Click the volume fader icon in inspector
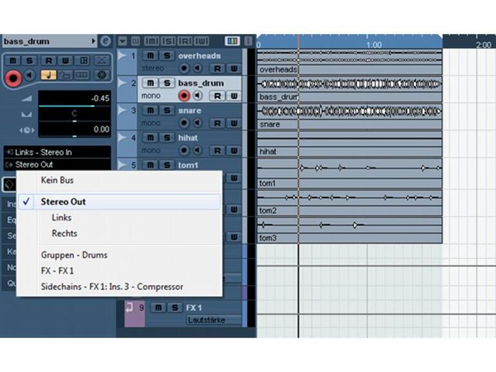Image resolution: width=496 pixels, height=372 pixels. (x=27, y=98)
